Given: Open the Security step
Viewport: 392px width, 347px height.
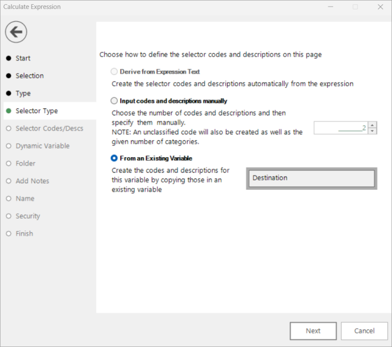Looking at the screenshot, I should [x=28, y=216].
